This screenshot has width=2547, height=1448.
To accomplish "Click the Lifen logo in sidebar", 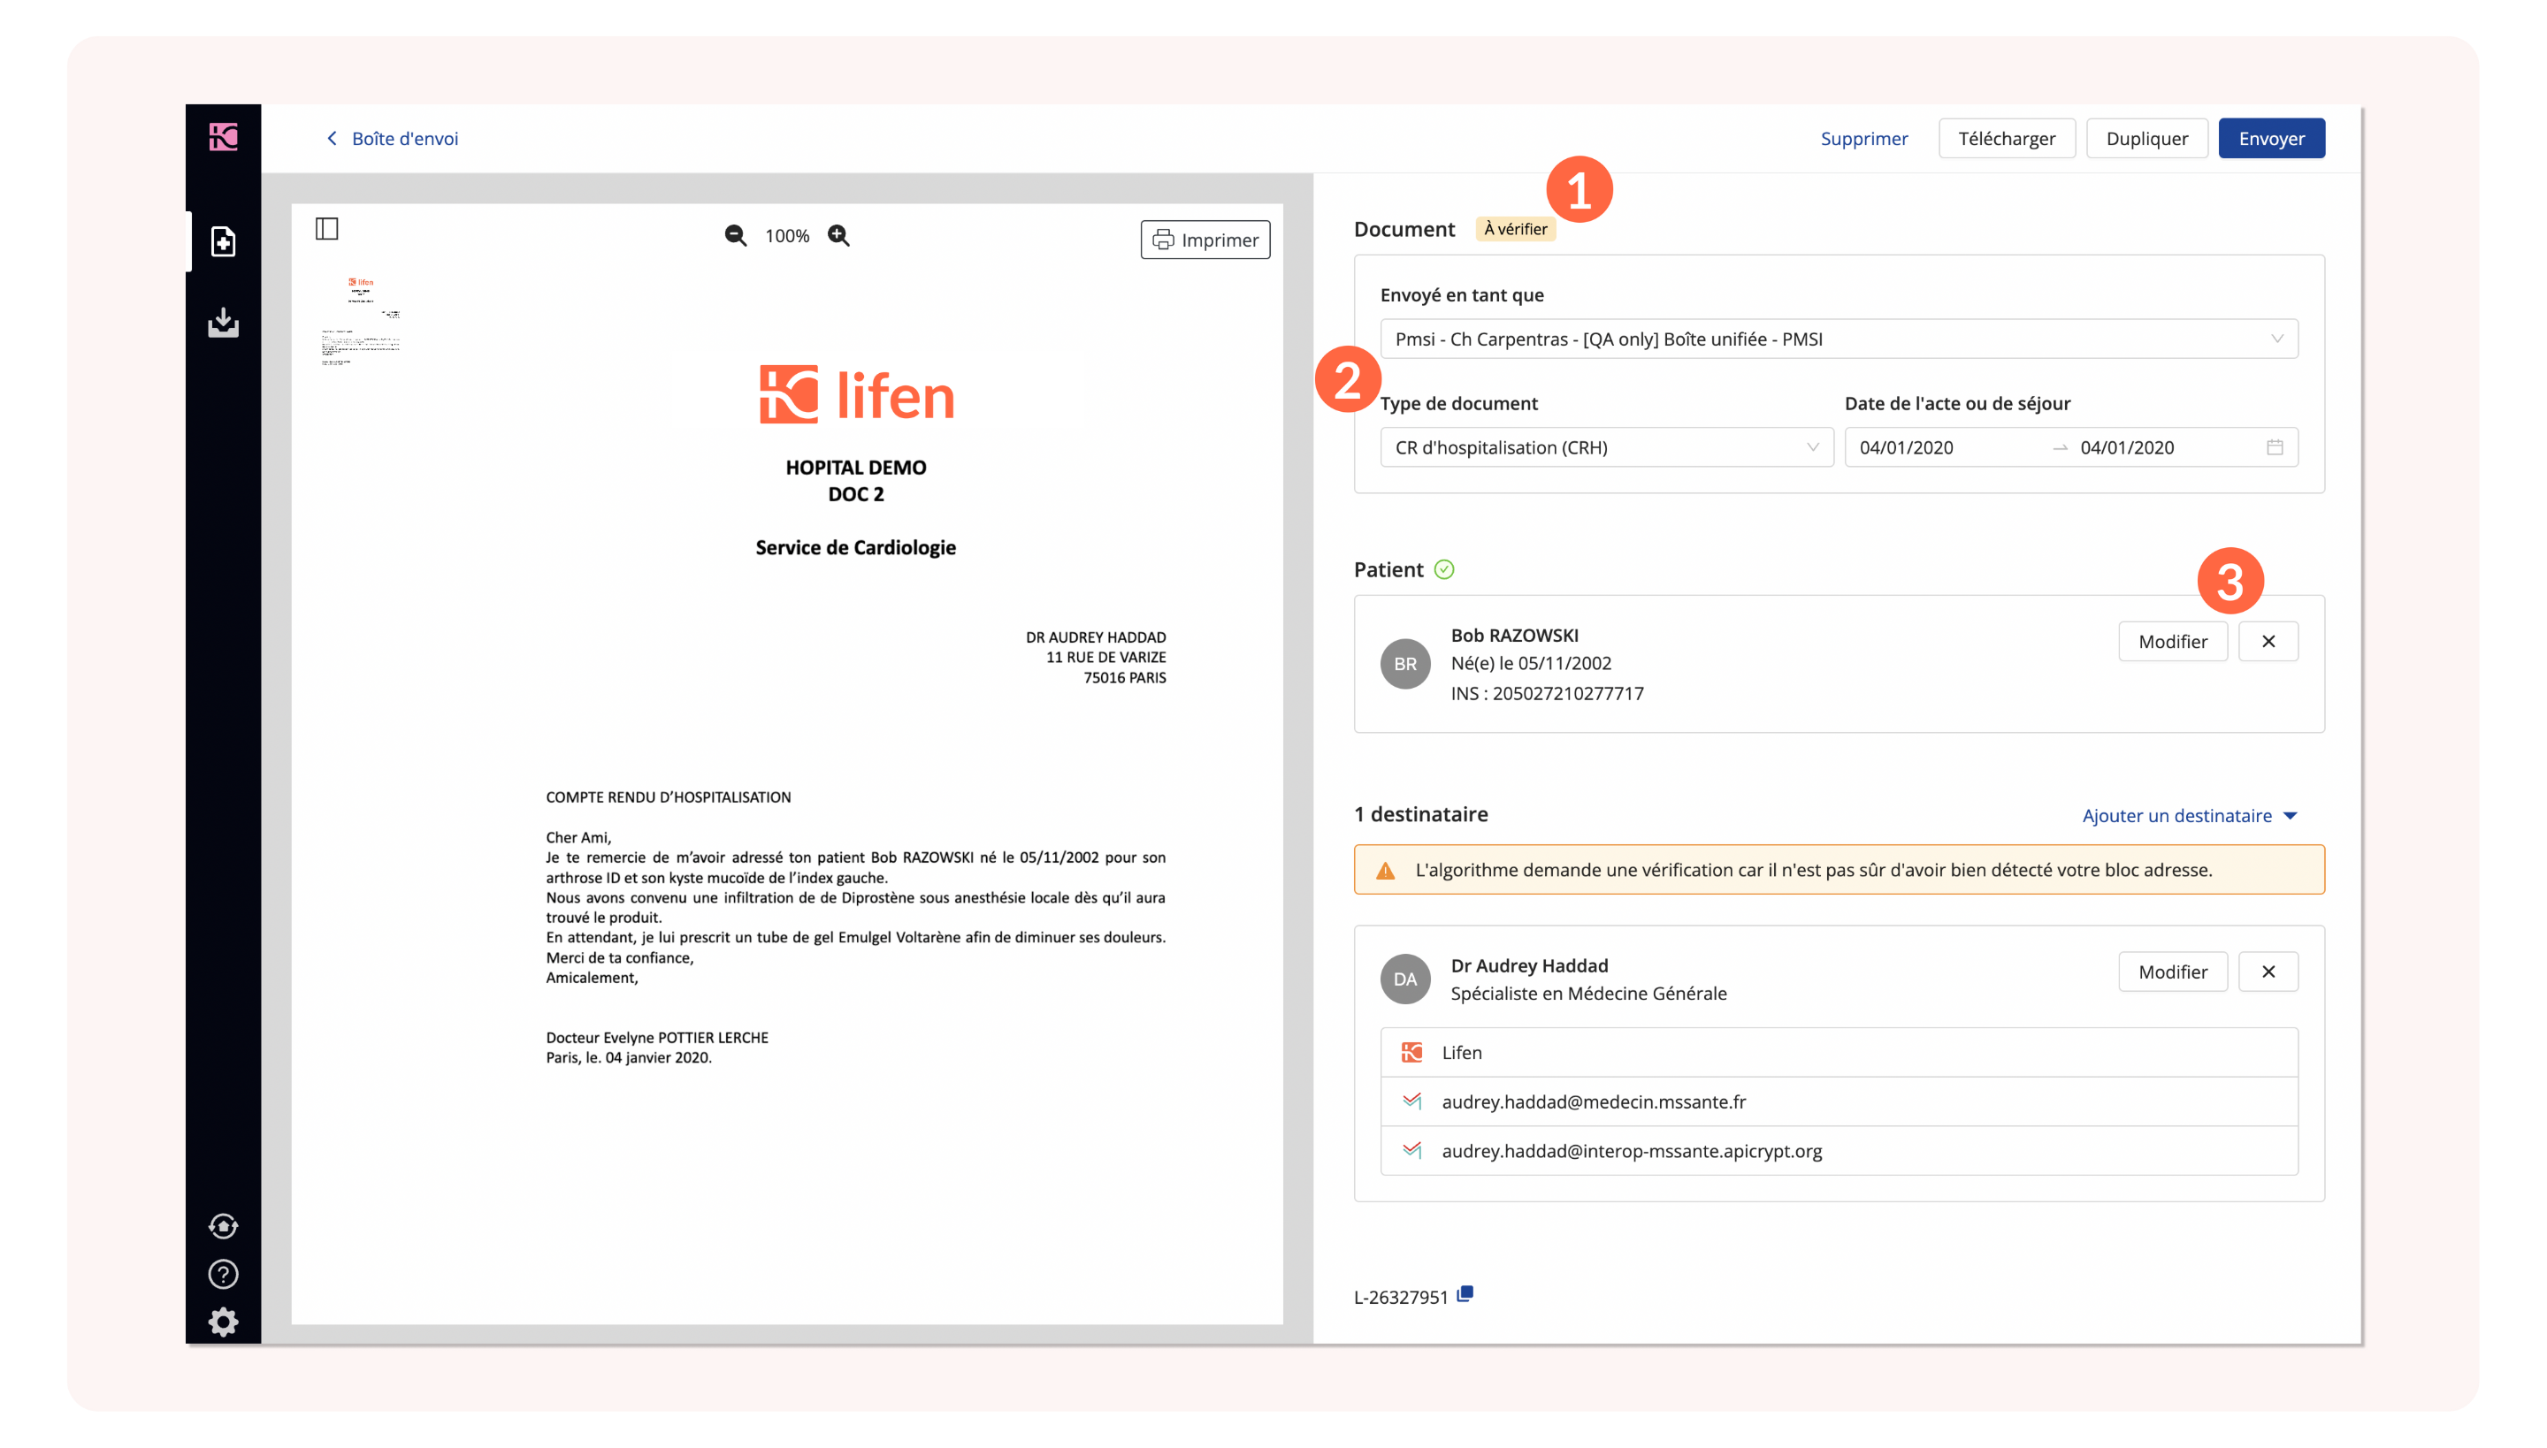I will 223,136.
